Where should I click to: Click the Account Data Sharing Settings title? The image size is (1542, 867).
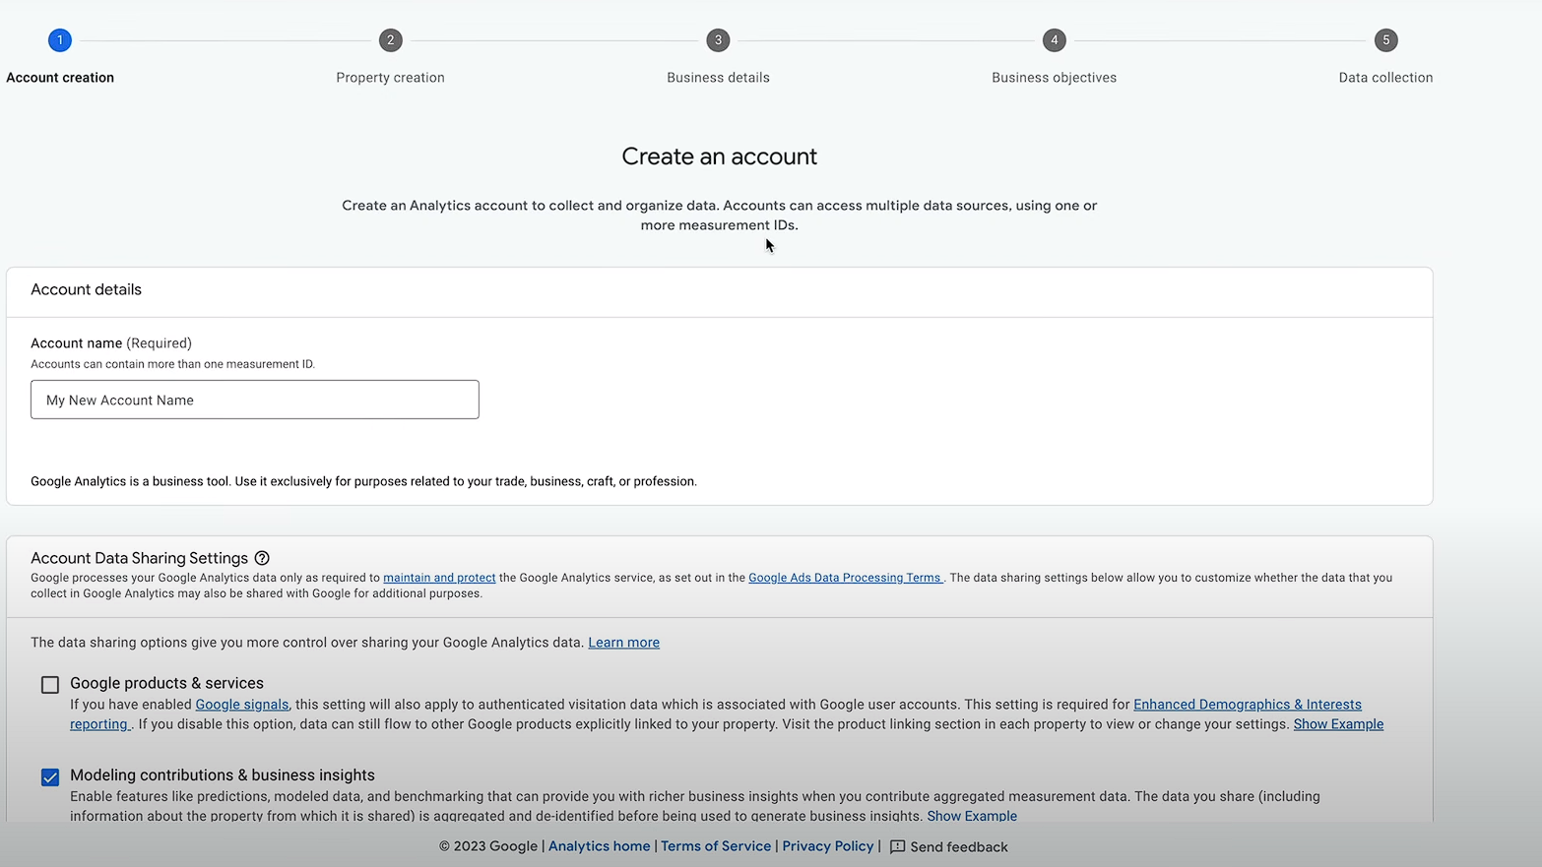[x=139, y=558]
